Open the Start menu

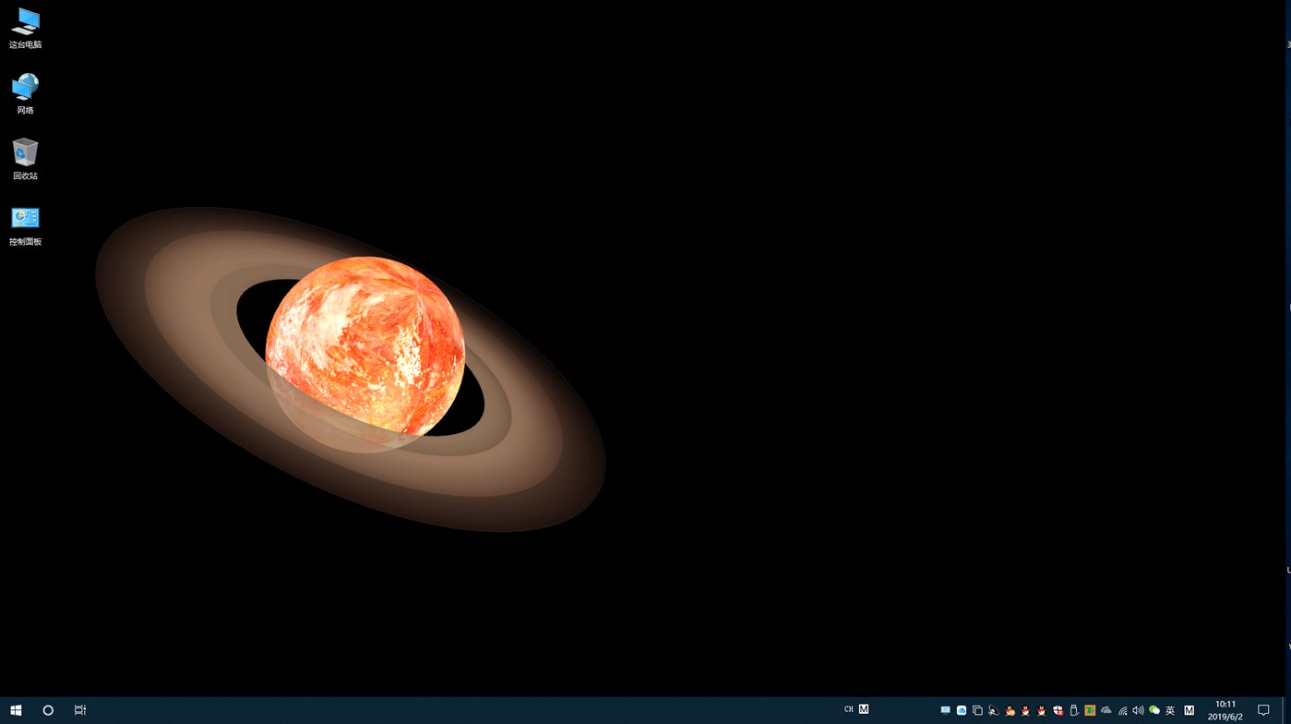(16, 709)
